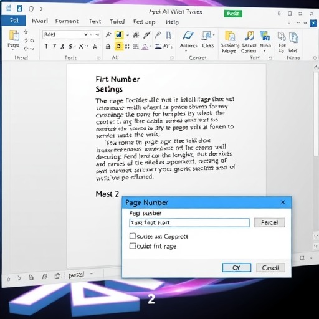Click the Ebt document icon
The width and height of the screenshot is (319, 319).
pyautogui.click(x=293, y=37)
